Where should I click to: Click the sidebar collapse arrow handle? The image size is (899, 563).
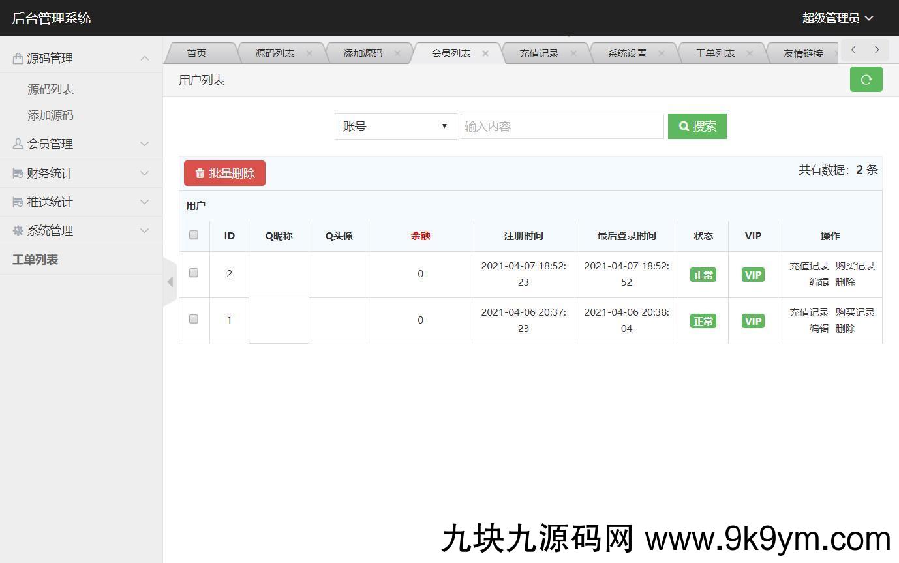click(170, 282)
